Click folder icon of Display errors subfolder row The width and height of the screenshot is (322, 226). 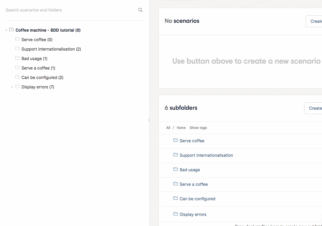point(176,214)
